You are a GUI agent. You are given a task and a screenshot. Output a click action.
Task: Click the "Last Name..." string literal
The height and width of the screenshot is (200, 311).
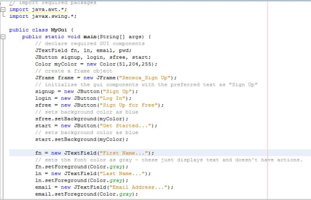pyautogui.click(x=122, y=174)
